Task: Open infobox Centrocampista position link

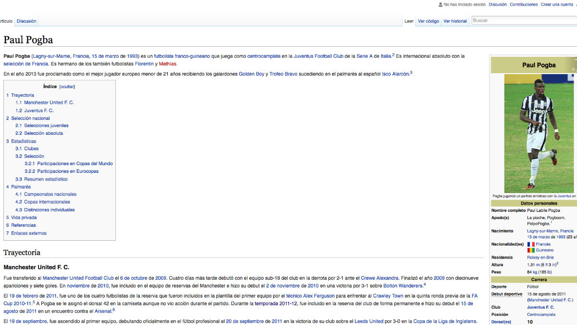Action: (x=541, y=314)
